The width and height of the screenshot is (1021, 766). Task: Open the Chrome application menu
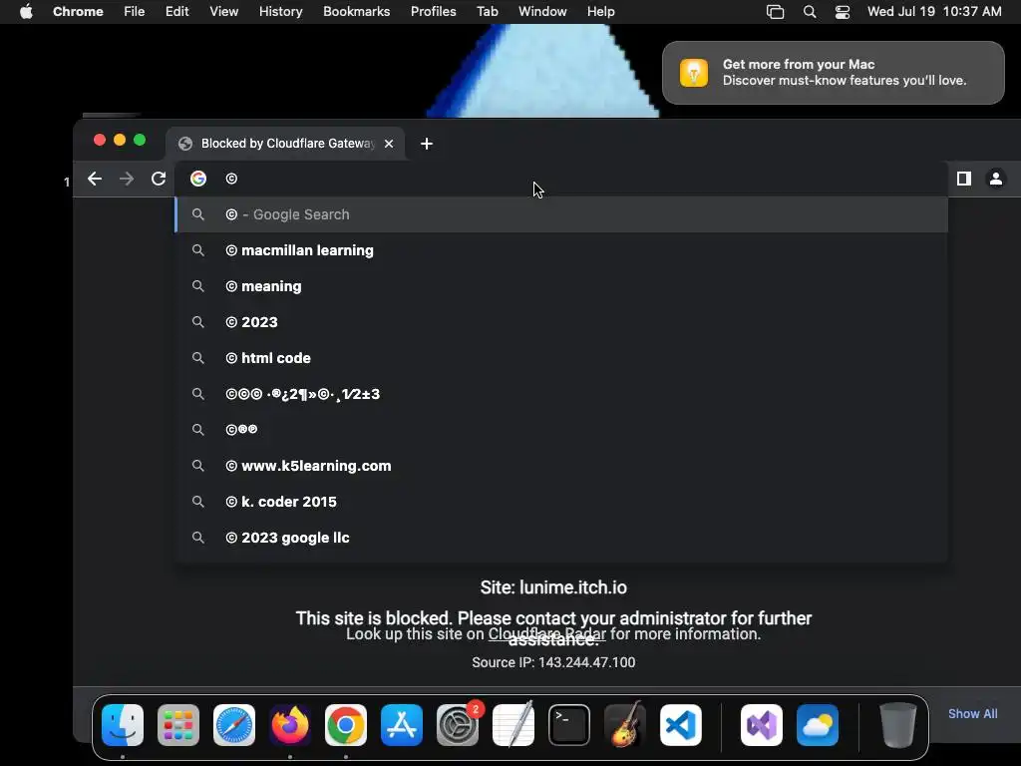tap(78, 12)
